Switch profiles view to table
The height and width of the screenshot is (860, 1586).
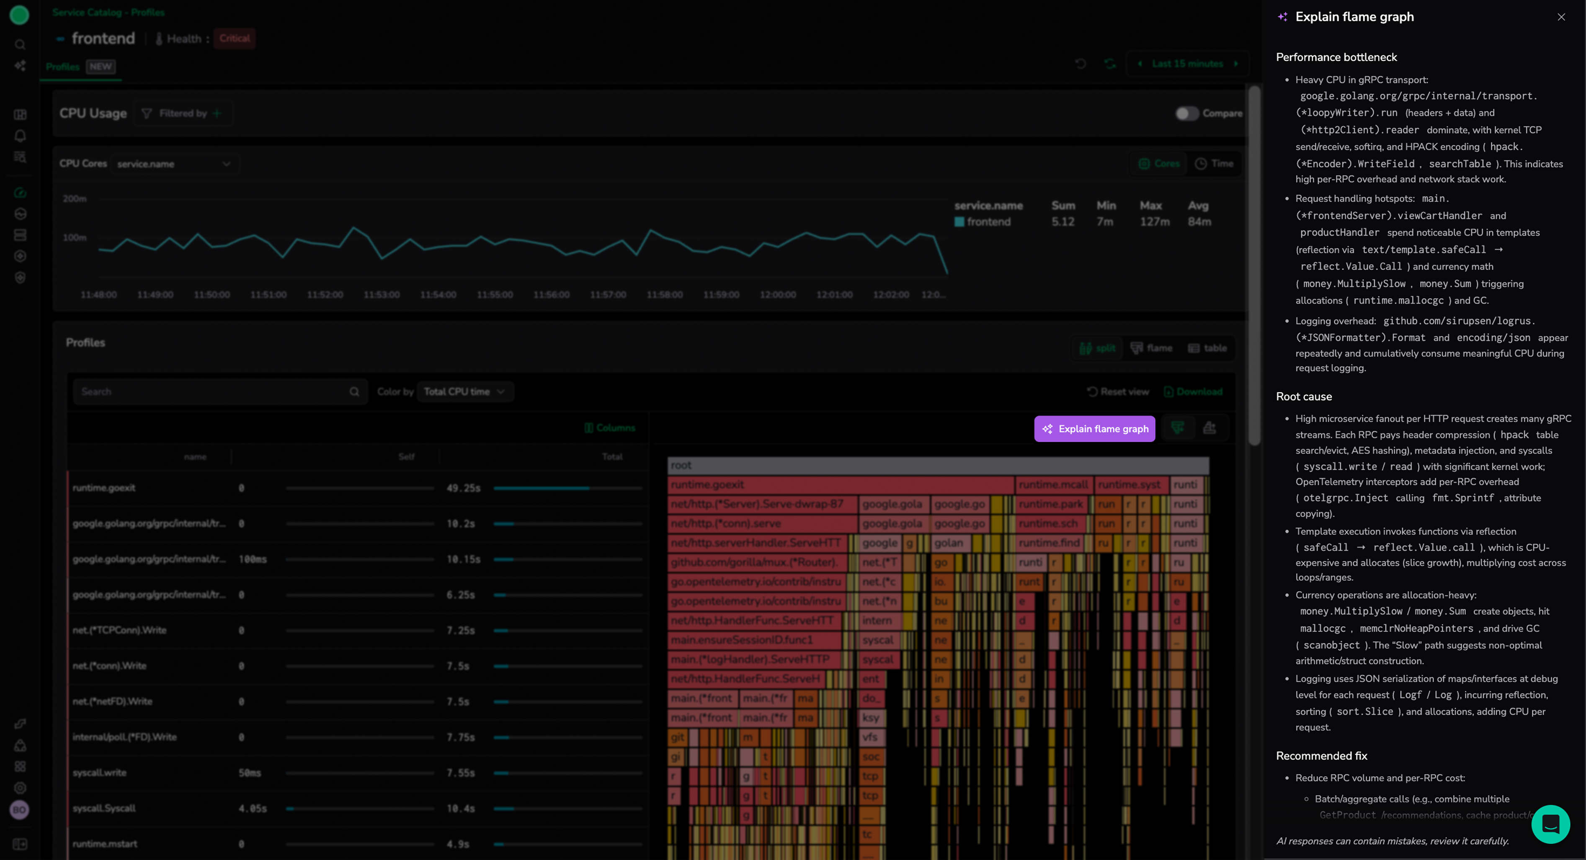pyautogui.click(x=1207, y=348)
